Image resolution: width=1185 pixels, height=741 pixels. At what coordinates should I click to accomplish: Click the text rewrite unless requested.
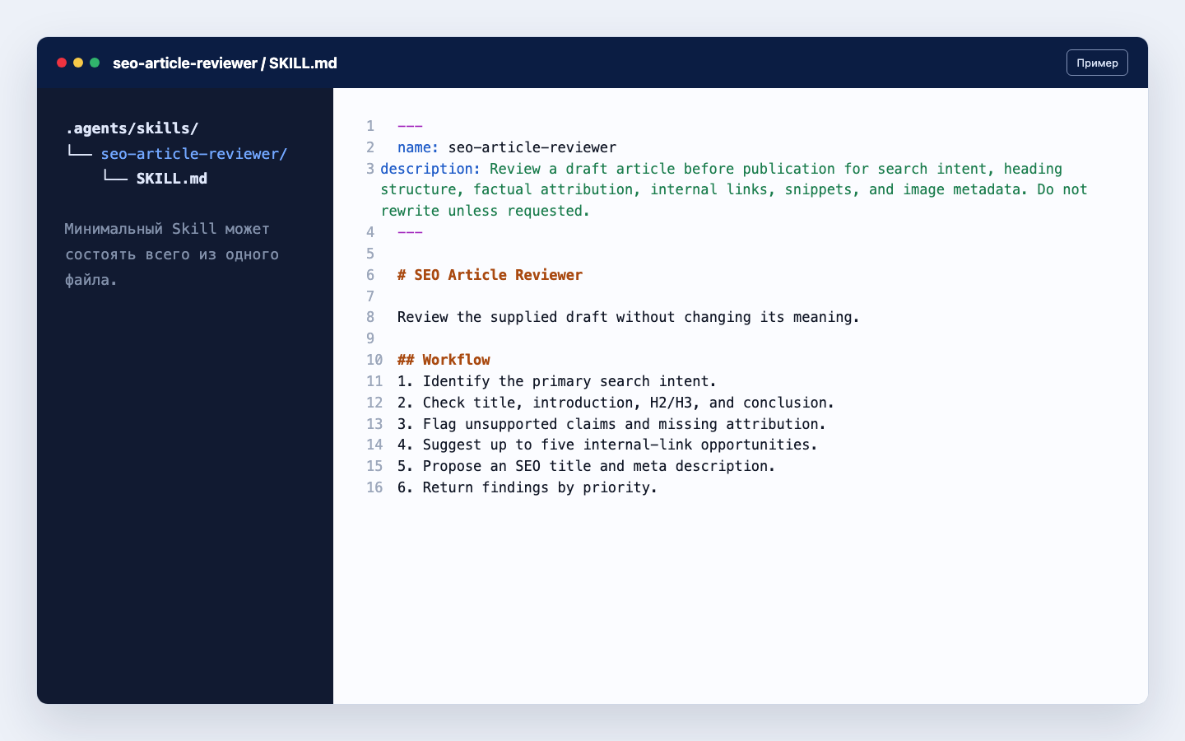(486, 211)
